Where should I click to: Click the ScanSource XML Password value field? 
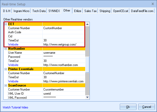pos(64,97)
